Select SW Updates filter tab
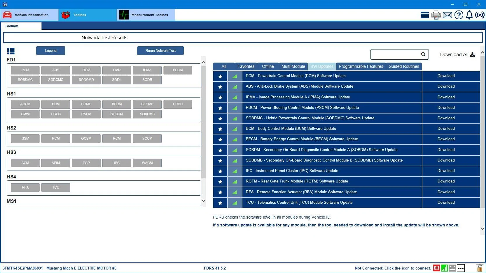486x273 pixels. 322,66
